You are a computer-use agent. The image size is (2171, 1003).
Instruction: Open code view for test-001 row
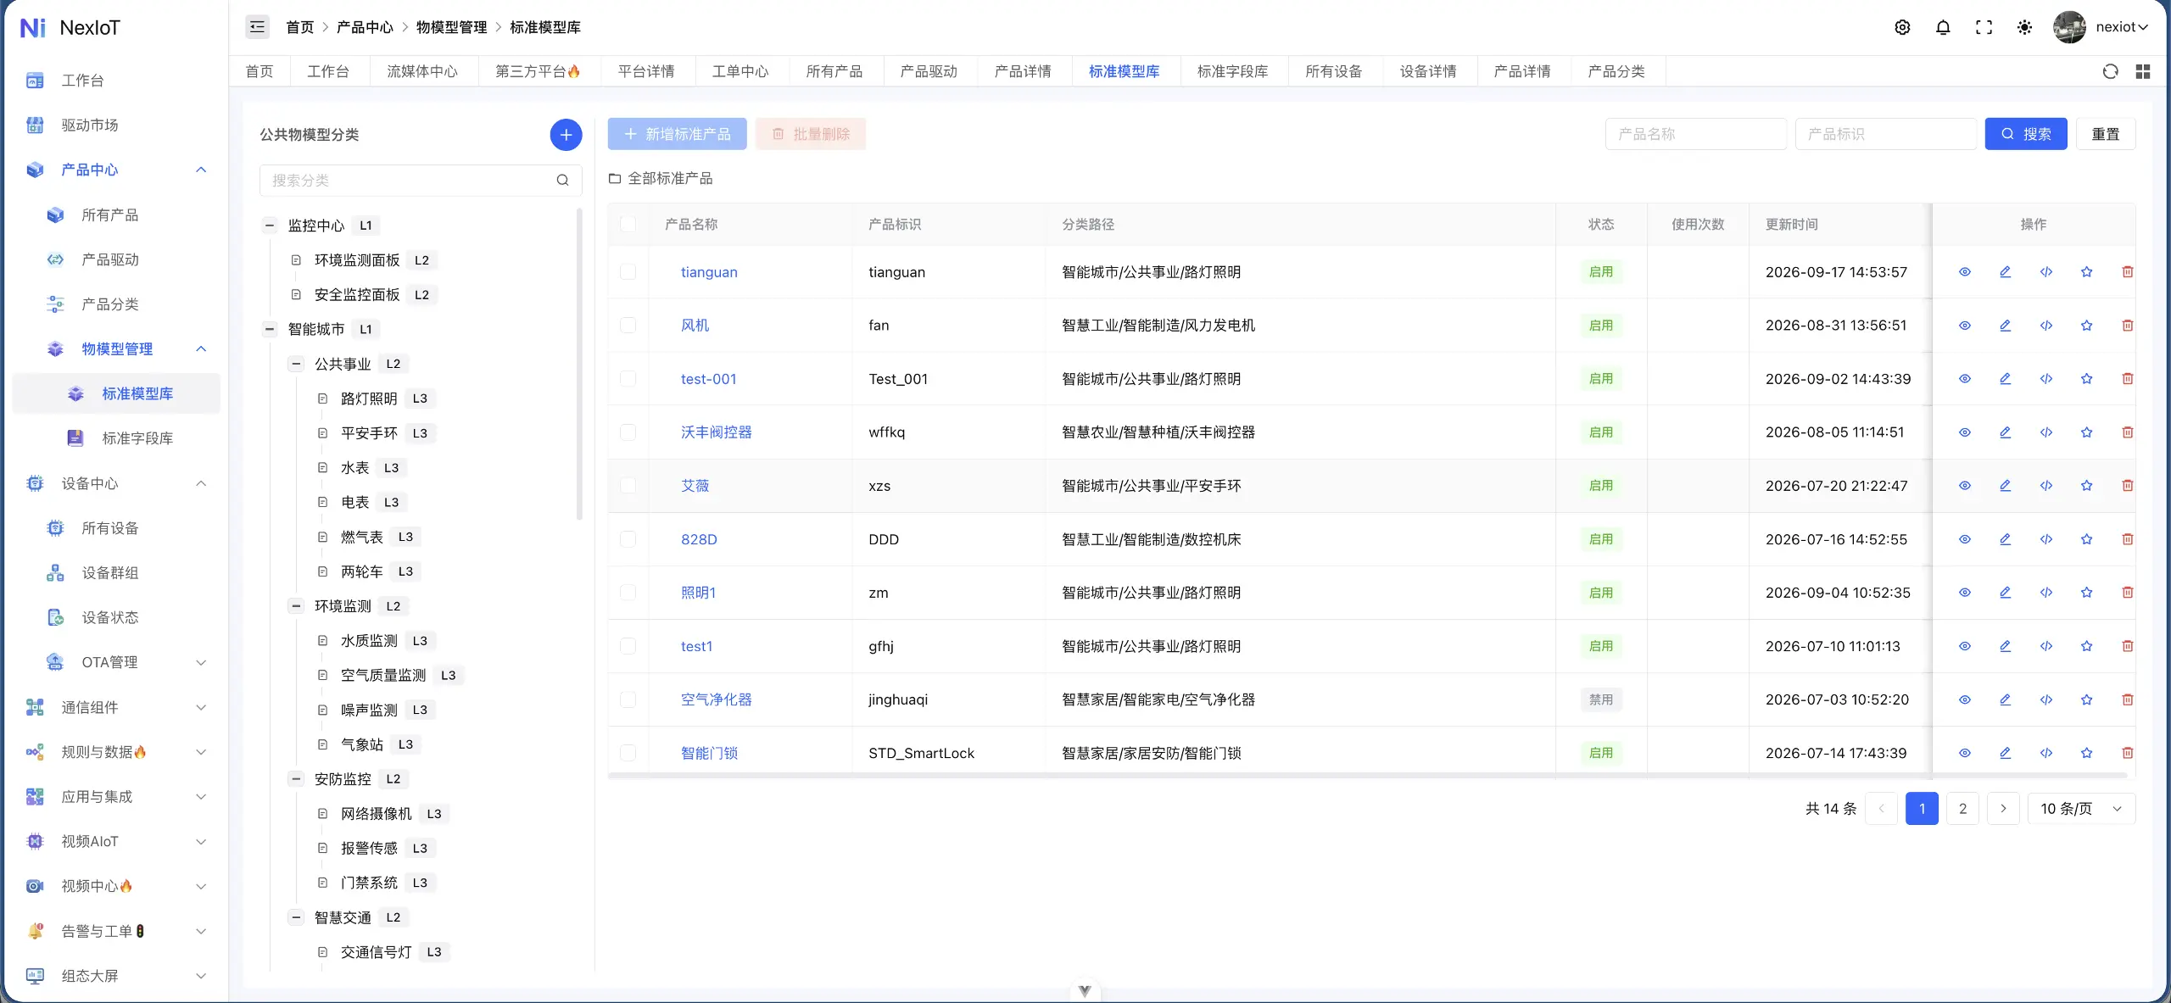coord(2045,379)
